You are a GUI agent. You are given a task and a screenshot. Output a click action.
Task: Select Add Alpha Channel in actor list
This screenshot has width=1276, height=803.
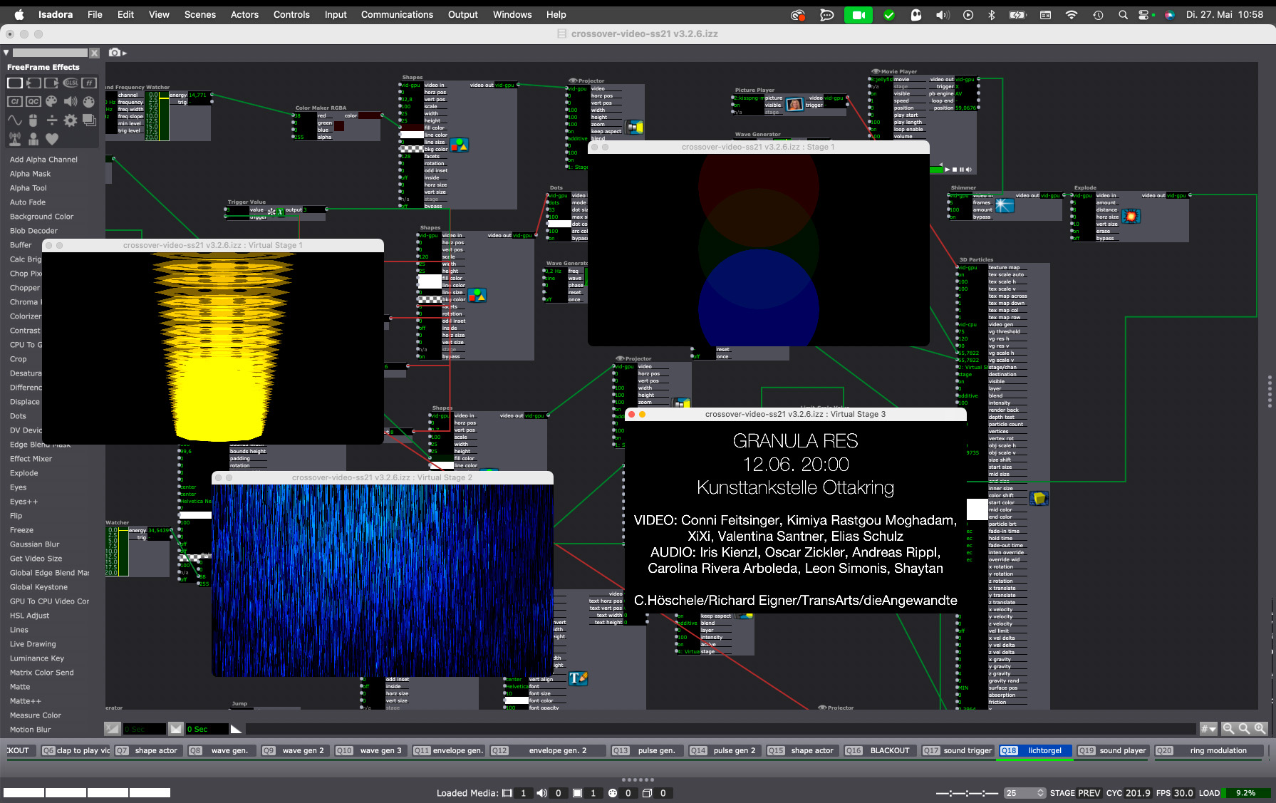click(x=43, y=160)
